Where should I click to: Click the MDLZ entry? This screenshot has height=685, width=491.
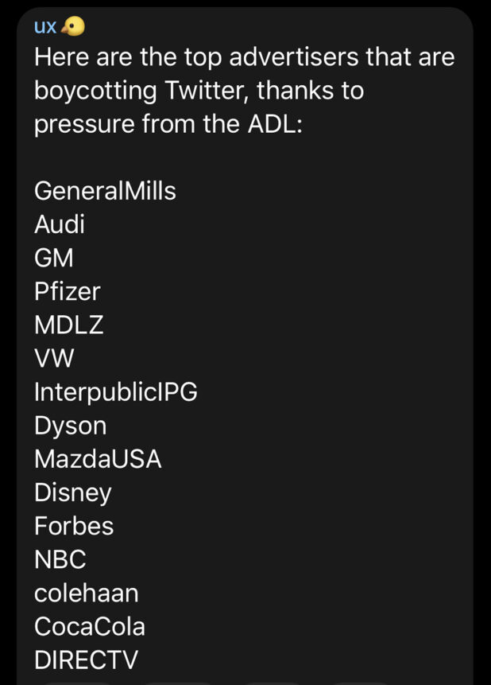pos(69,325)
